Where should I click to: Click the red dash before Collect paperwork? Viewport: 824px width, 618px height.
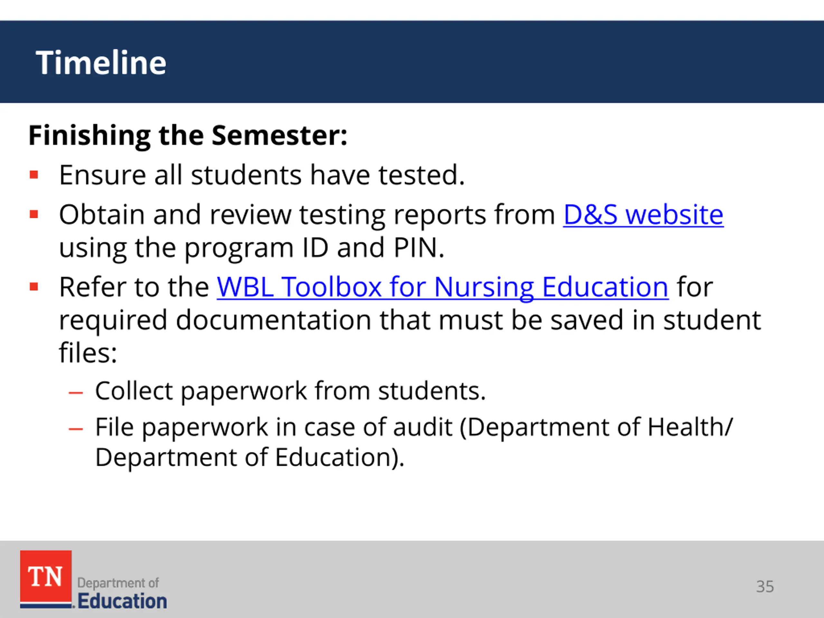pyautogui.click(x=76, y=393)
